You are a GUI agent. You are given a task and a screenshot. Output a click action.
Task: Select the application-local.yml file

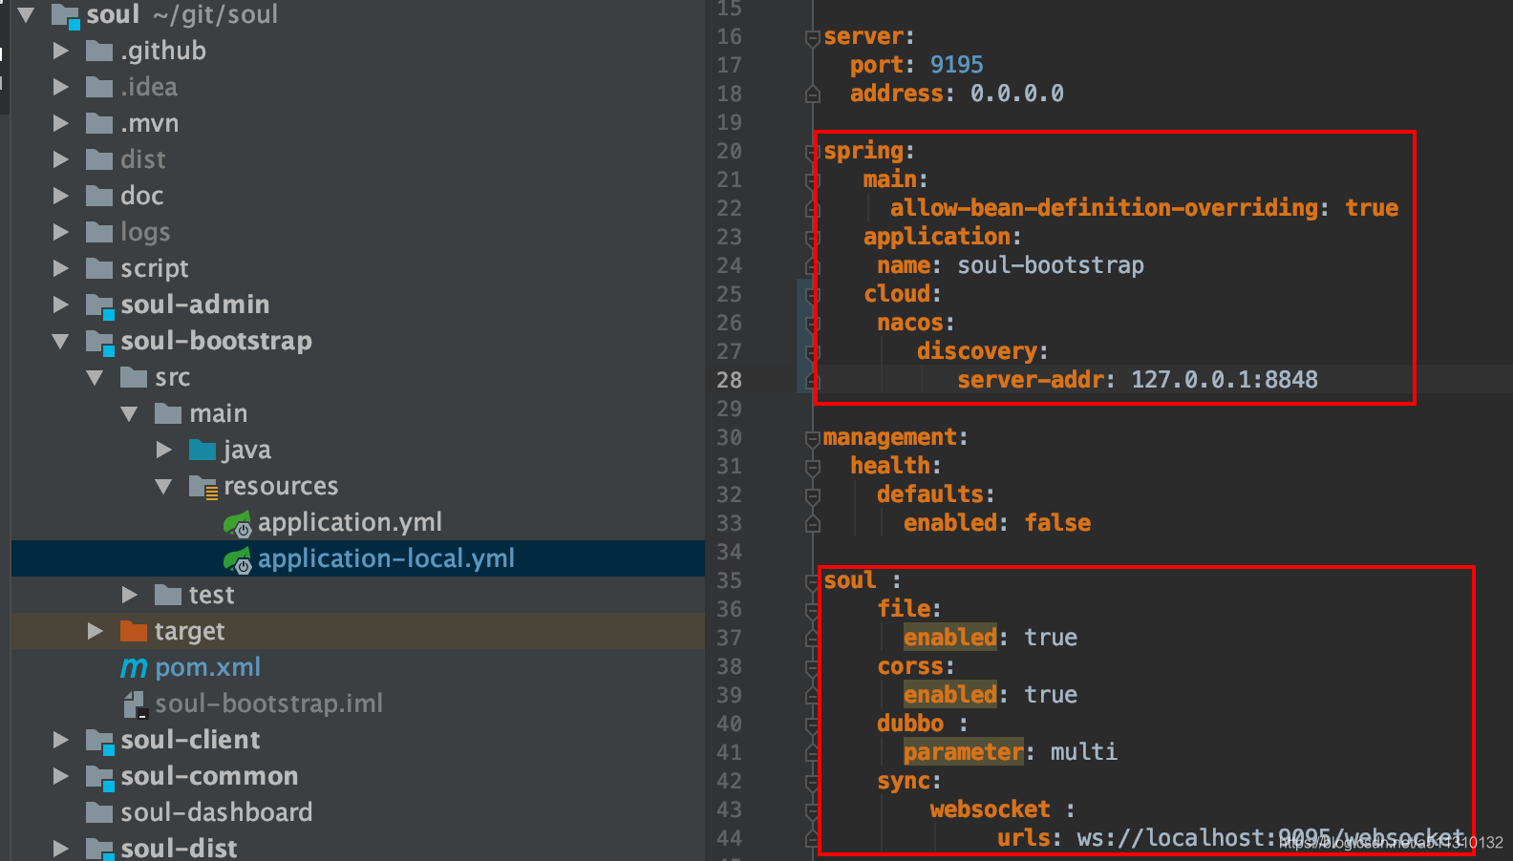point(386,558)
